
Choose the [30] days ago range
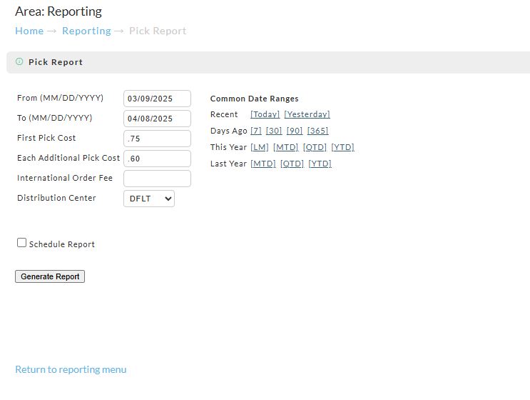tap(274, 131)
